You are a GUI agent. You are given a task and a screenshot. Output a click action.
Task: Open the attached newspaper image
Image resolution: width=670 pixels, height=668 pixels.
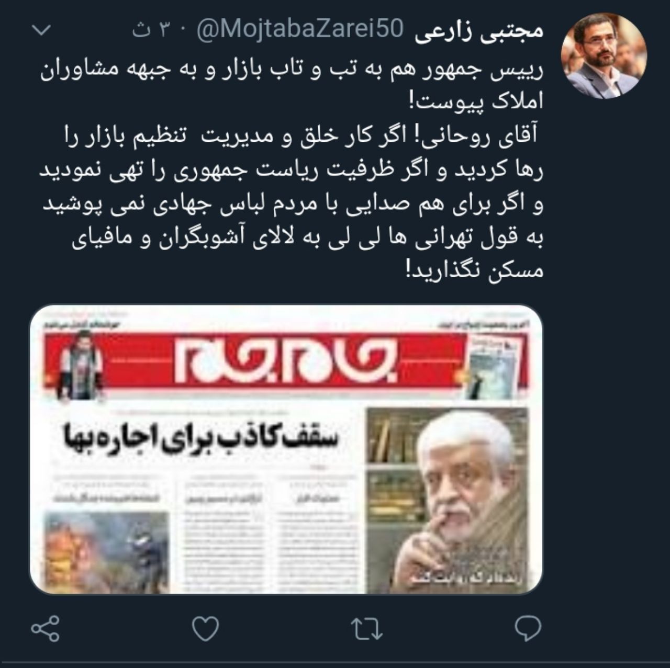point(286,449)
